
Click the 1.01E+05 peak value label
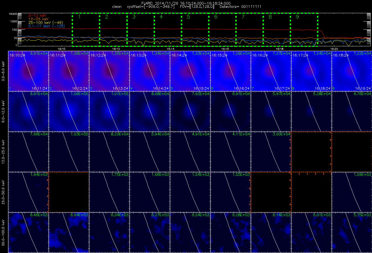point(120,94)
